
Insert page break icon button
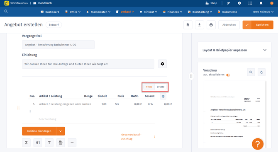61,142
